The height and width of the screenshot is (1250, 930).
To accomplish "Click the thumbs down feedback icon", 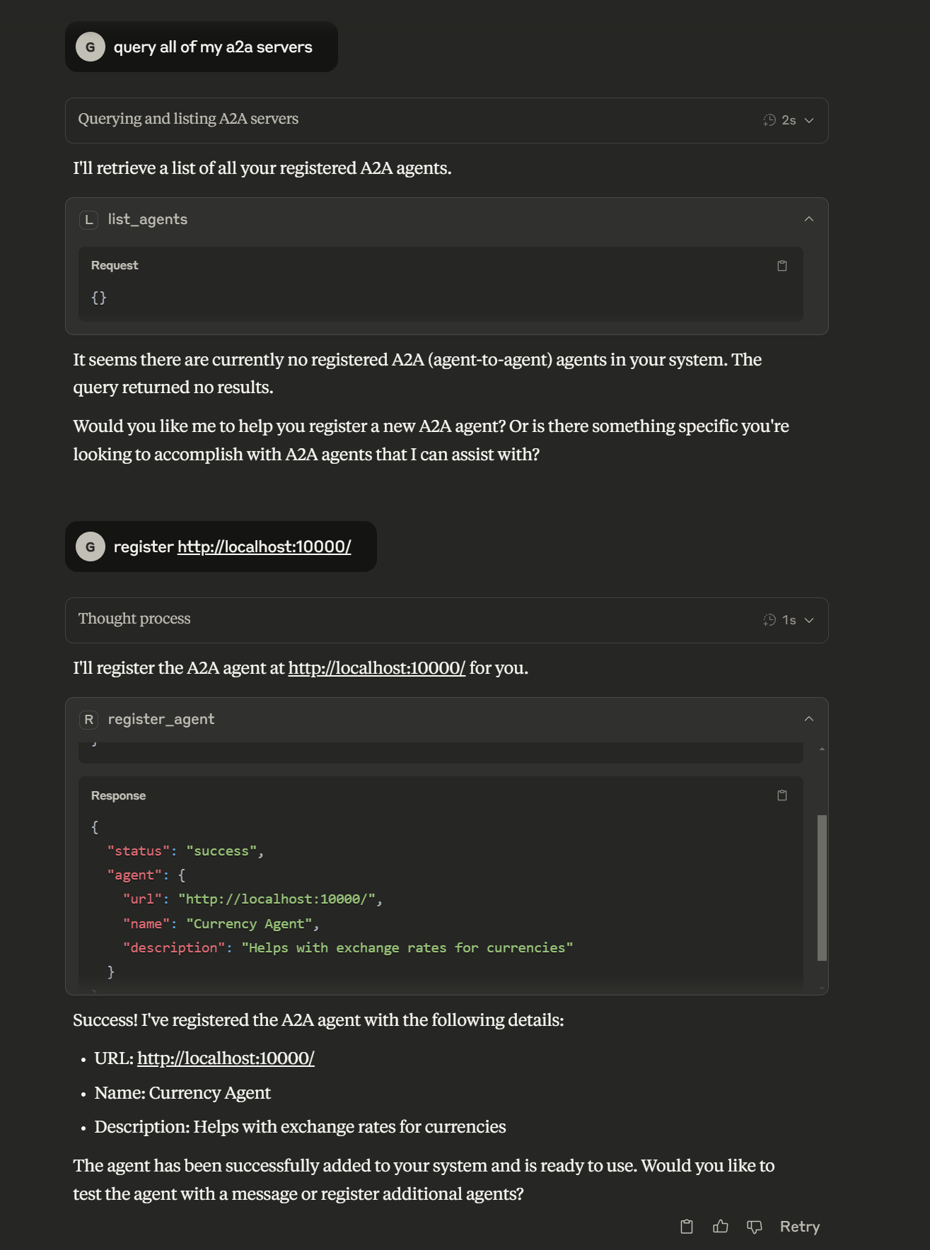I will (x=755, y=1227).
